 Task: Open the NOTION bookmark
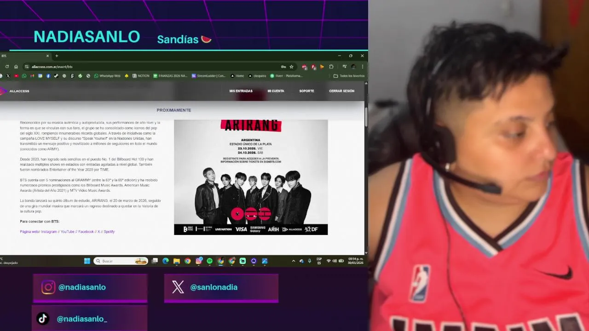141,76
